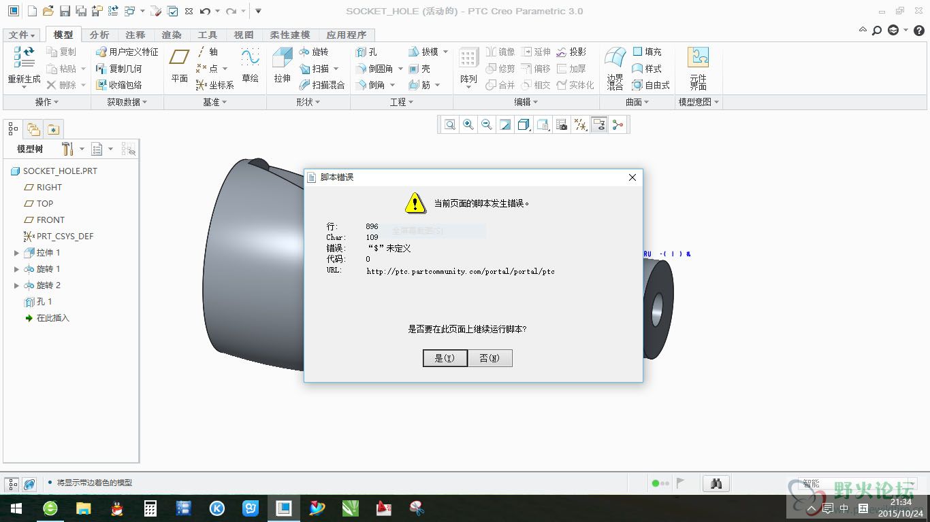The height and width of the screenshot is (522, 930).
Task: Switch to the Analysis (分析) tab
Action: pyautogui.click(x=99, y=35)
